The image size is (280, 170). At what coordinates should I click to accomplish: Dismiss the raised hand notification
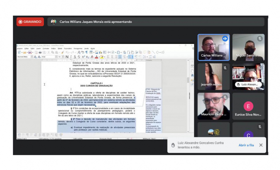click(x=261, y=145)
